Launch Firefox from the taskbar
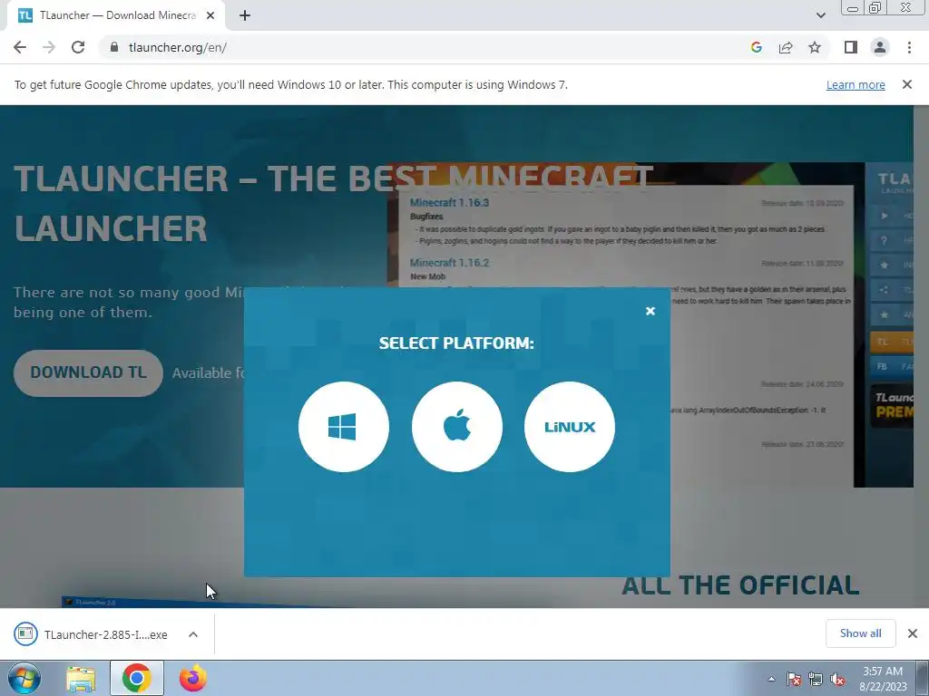Image resolution: width=929 pixels, height=696 pixels. click(192, 678)
